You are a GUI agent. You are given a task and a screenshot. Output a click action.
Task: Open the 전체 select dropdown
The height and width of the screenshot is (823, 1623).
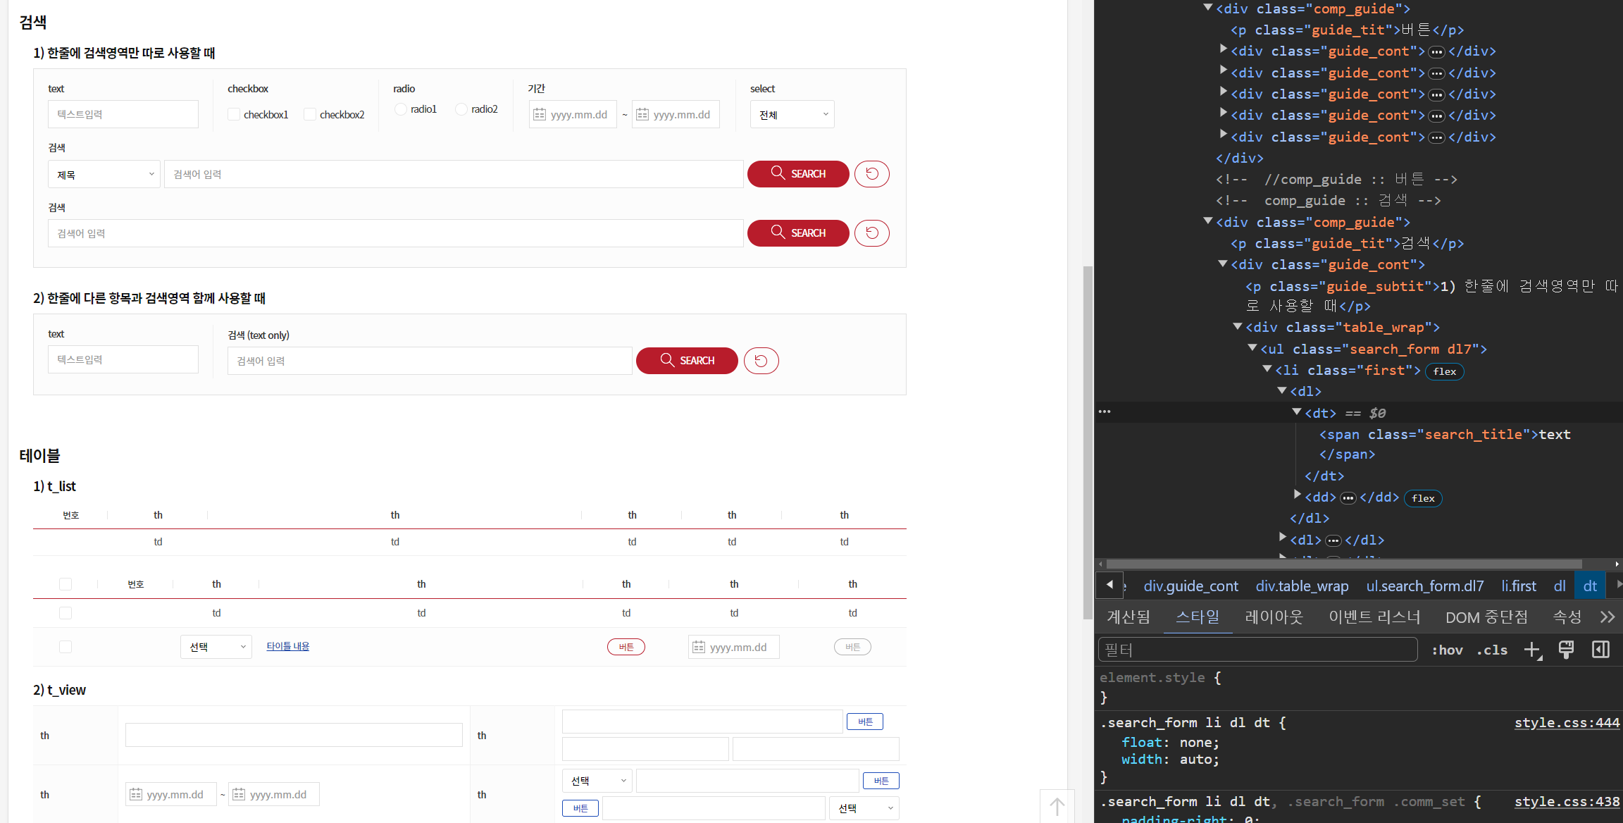[792, 114]
